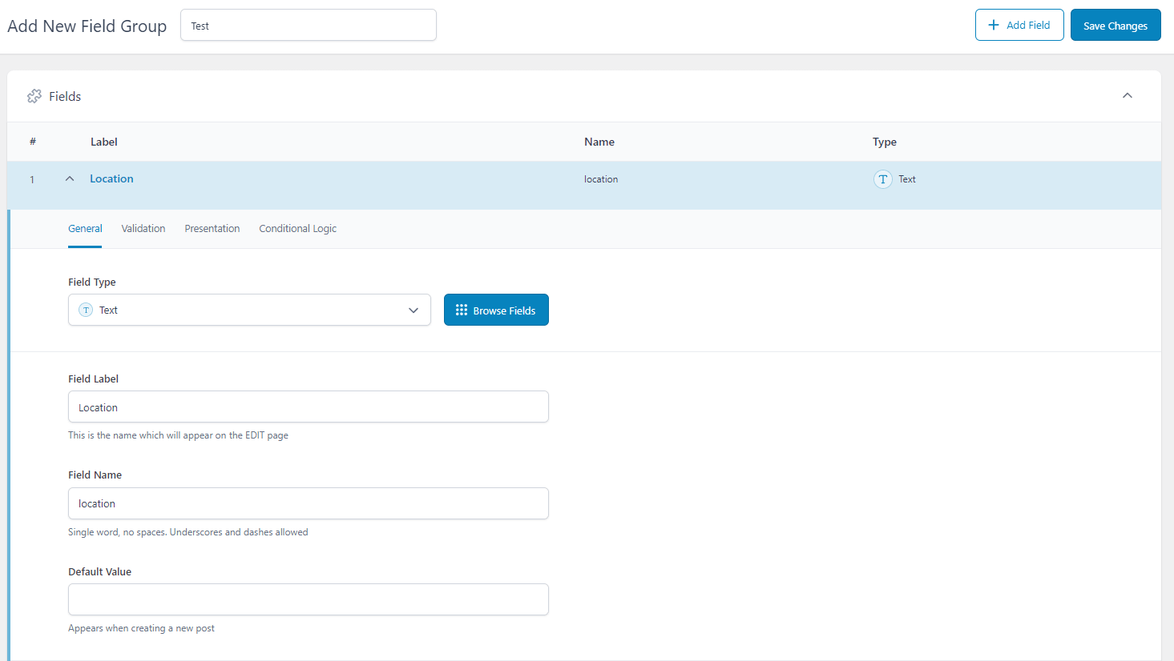This screenshot has width=1174, height=661.
Task: Click the empty Default Value input field
Action: 308,599
